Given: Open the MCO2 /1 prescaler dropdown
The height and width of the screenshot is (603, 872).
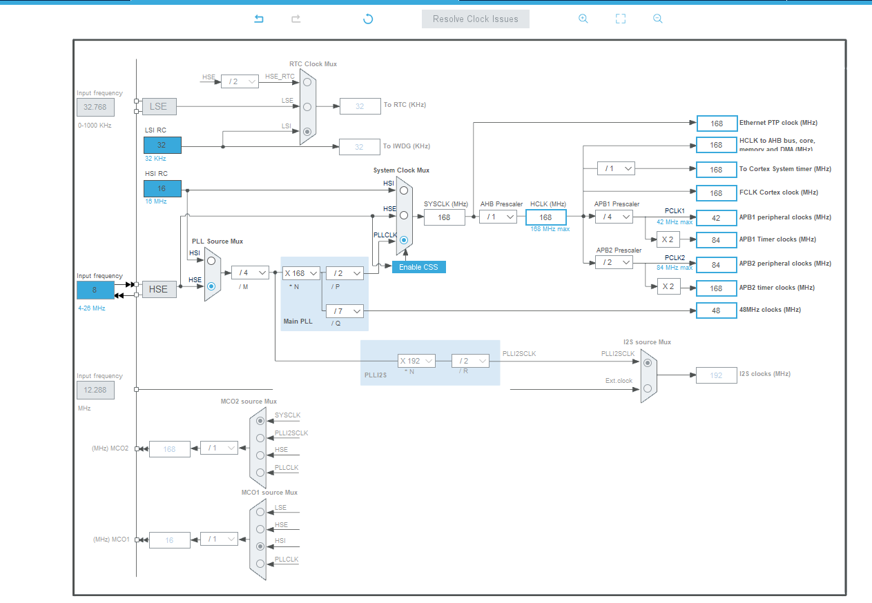Looking at the screenshot, I should click(219, 448).
